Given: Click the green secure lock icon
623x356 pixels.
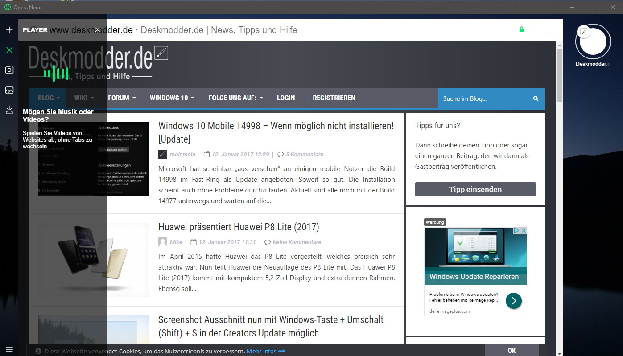Looking at the screenshot, I should 521,29.
